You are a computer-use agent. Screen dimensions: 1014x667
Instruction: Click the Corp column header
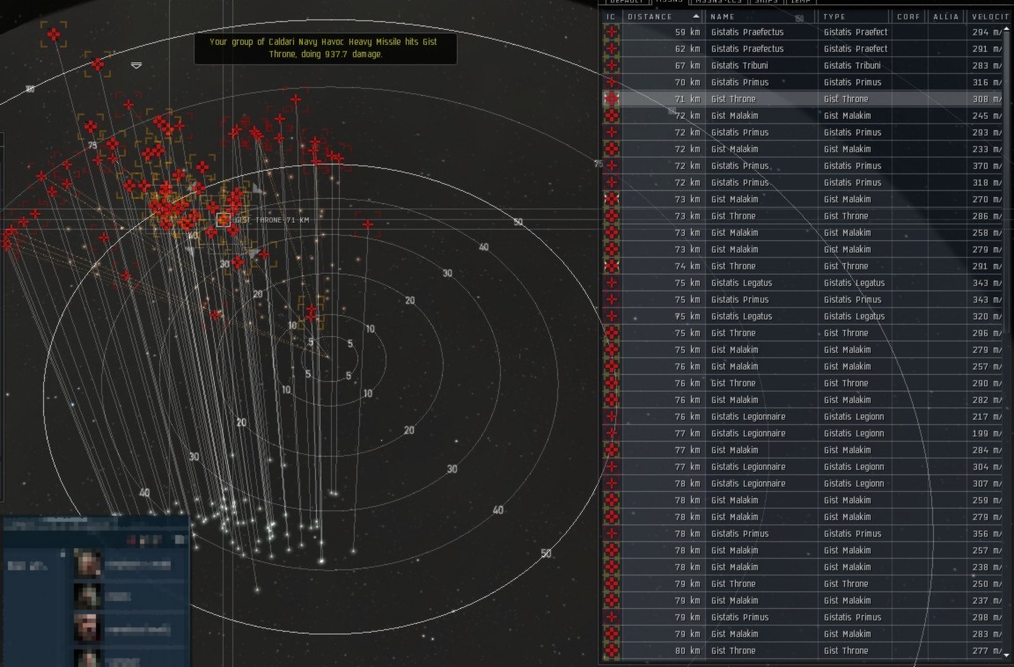[x=908, y=17]
